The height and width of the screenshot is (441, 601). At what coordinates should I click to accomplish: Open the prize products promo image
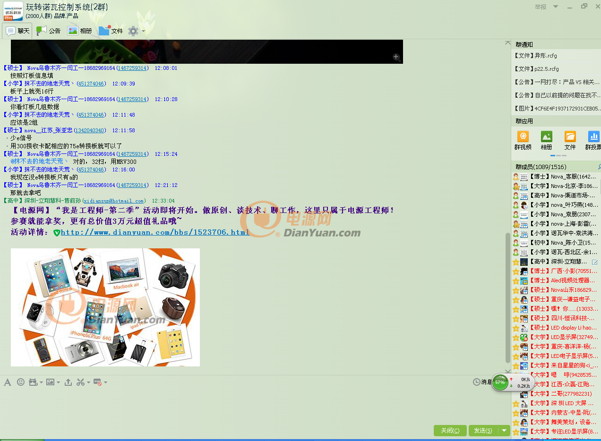coord(105,307)
